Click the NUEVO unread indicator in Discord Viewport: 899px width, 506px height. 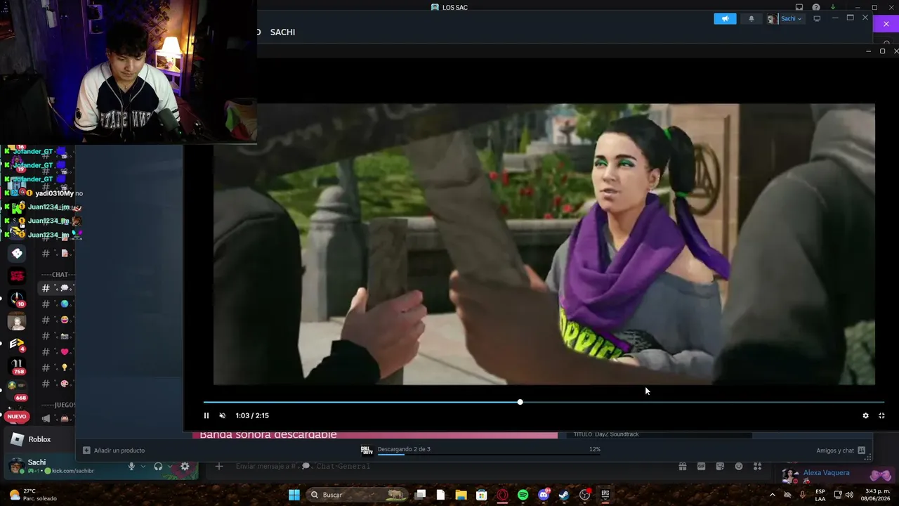[x=17, y=417]
